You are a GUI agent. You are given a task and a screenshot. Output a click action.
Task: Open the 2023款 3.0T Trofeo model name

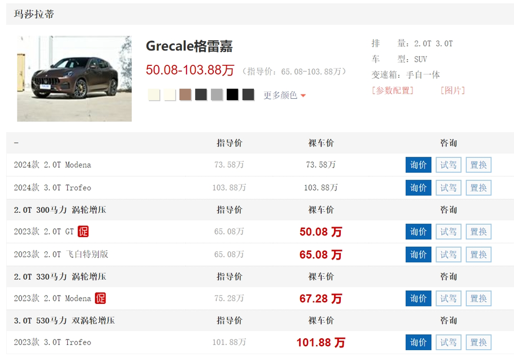(x=52, y=342)
